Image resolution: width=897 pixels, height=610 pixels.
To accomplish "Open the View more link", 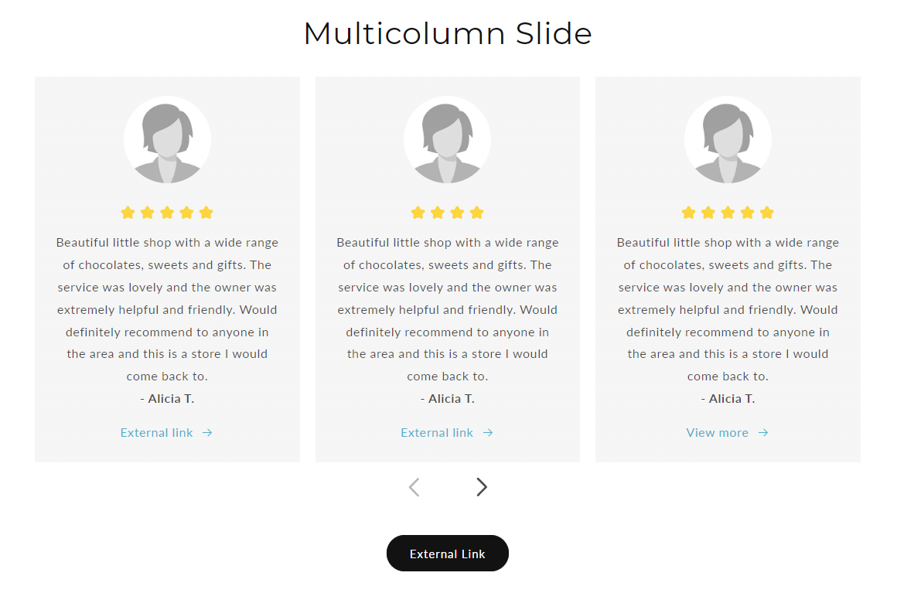I will click(717, 433).
